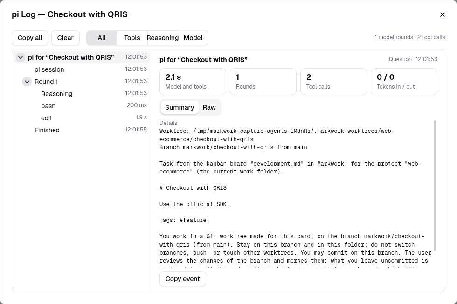Screen dimensions: 457x304
Task: Select the All filter tab
Action: [x=102, y=38]
